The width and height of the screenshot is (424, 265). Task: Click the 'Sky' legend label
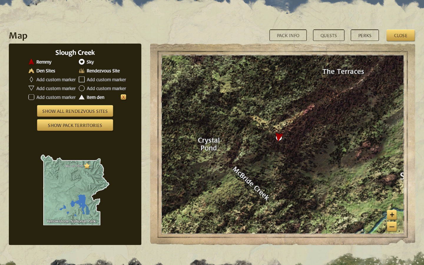tap(90, 62)
